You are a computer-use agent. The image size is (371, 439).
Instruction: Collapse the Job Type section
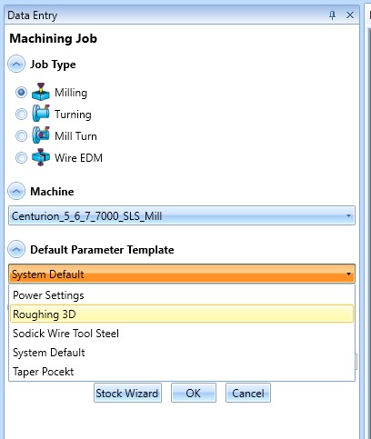[16, 64]
